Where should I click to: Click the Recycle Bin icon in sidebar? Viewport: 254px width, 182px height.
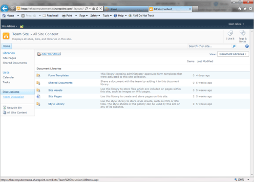coord(4,108)
